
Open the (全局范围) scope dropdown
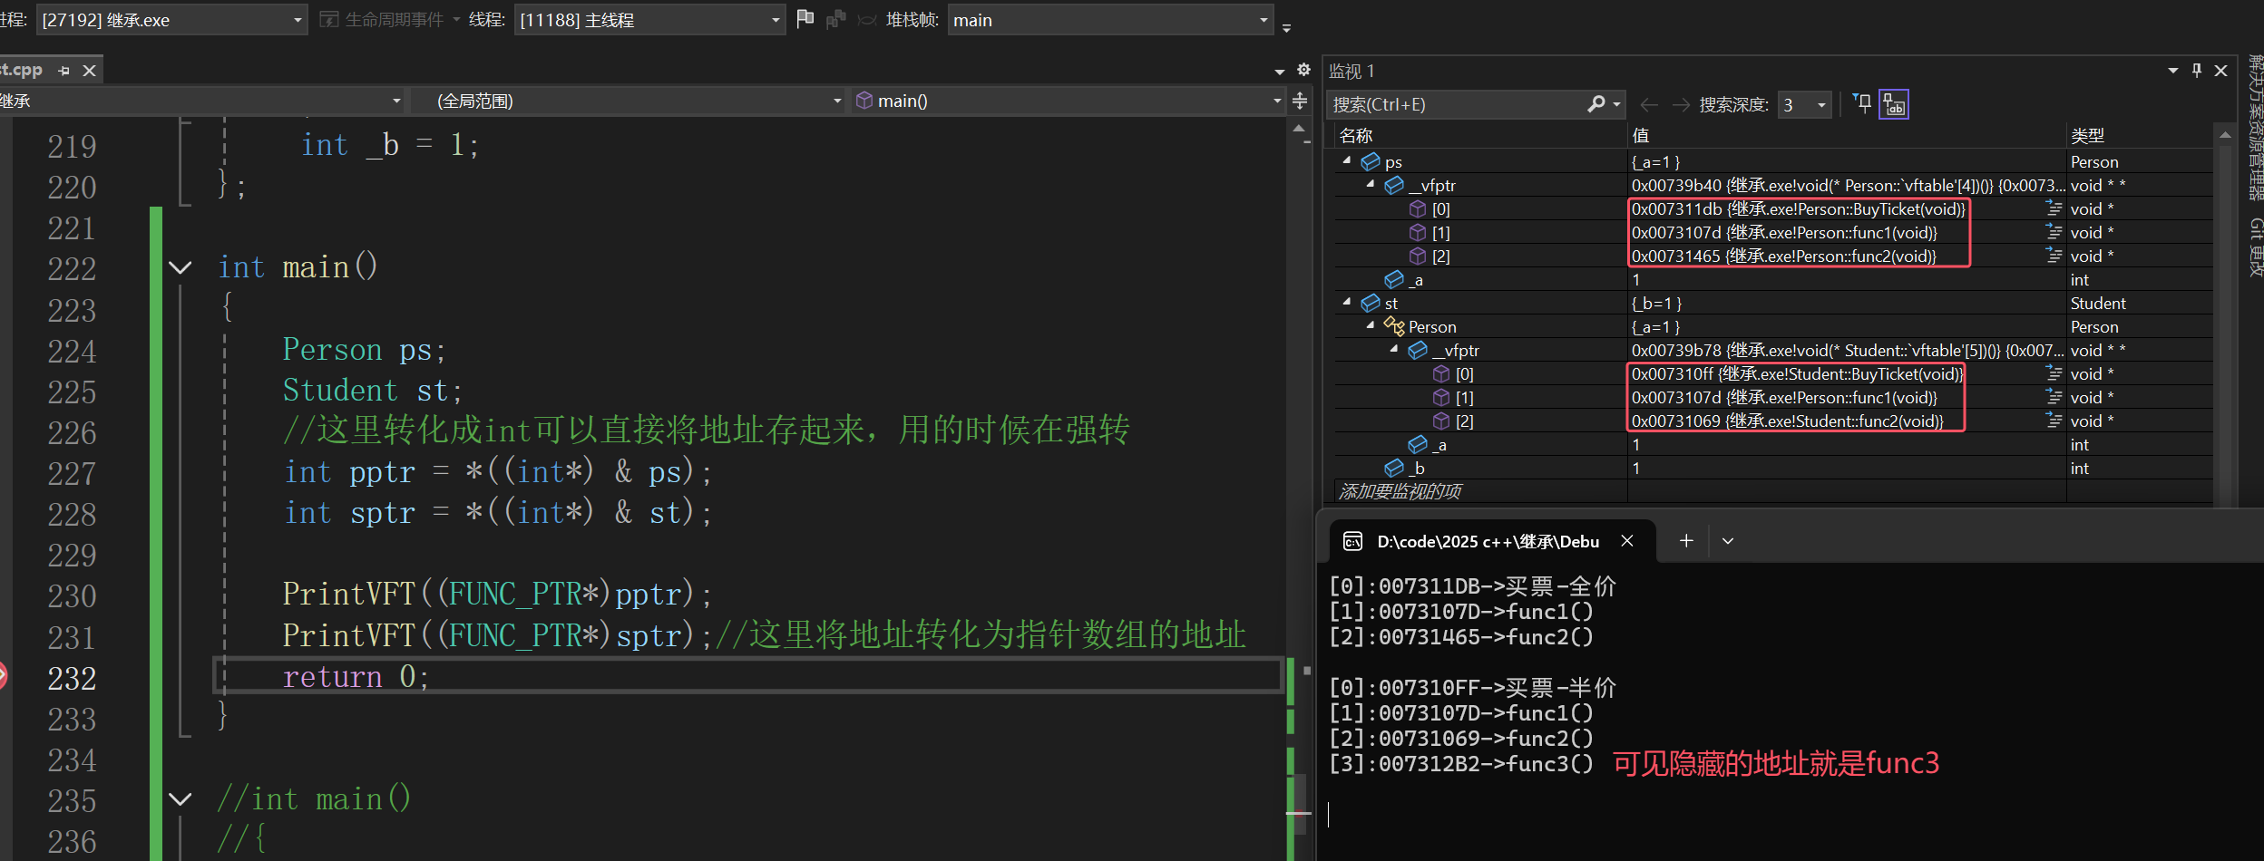coord(837,101)
